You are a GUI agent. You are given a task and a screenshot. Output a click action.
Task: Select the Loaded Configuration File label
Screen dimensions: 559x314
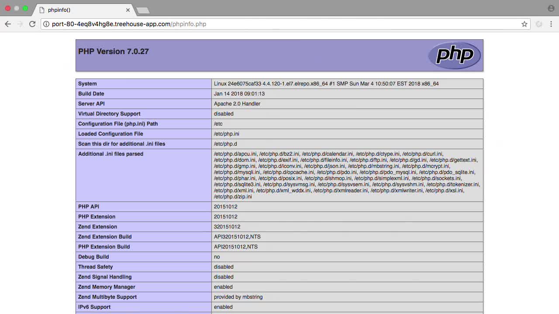tap(110, 134)
